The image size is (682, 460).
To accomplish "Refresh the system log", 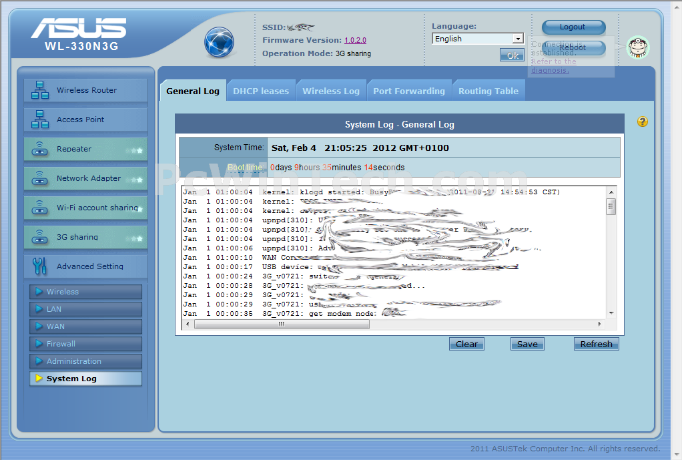I will pos(597,344).
